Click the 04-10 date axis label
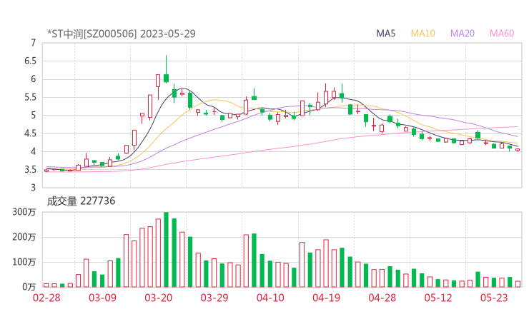The height and width of the screenshot is (314, 529). coord(270,298)
